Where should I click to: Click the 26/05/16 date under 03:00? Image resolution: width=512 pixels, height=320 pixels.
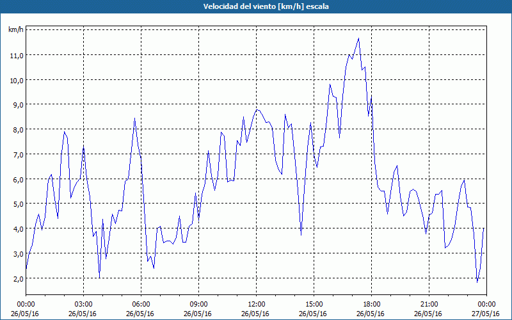click(x=83, y=314)
